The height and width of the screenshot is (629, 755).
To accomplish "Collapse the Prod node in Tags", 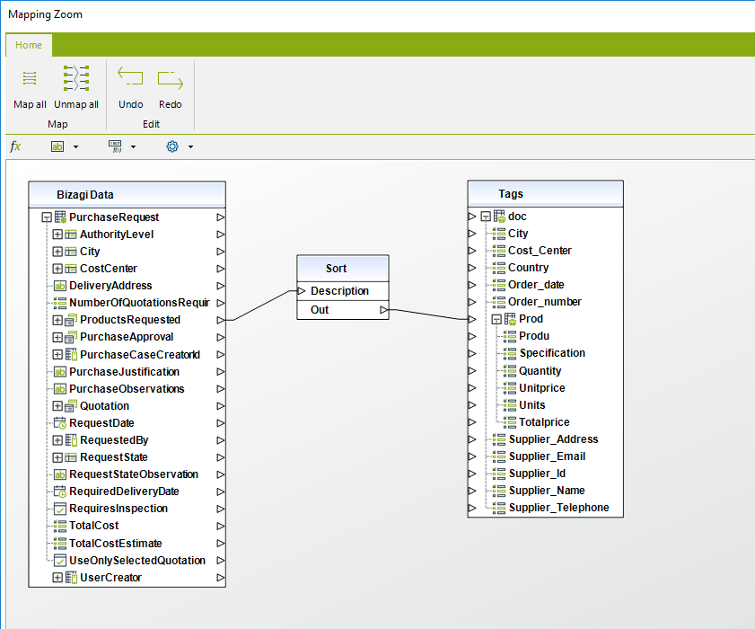I will click(x=496, y=319).
